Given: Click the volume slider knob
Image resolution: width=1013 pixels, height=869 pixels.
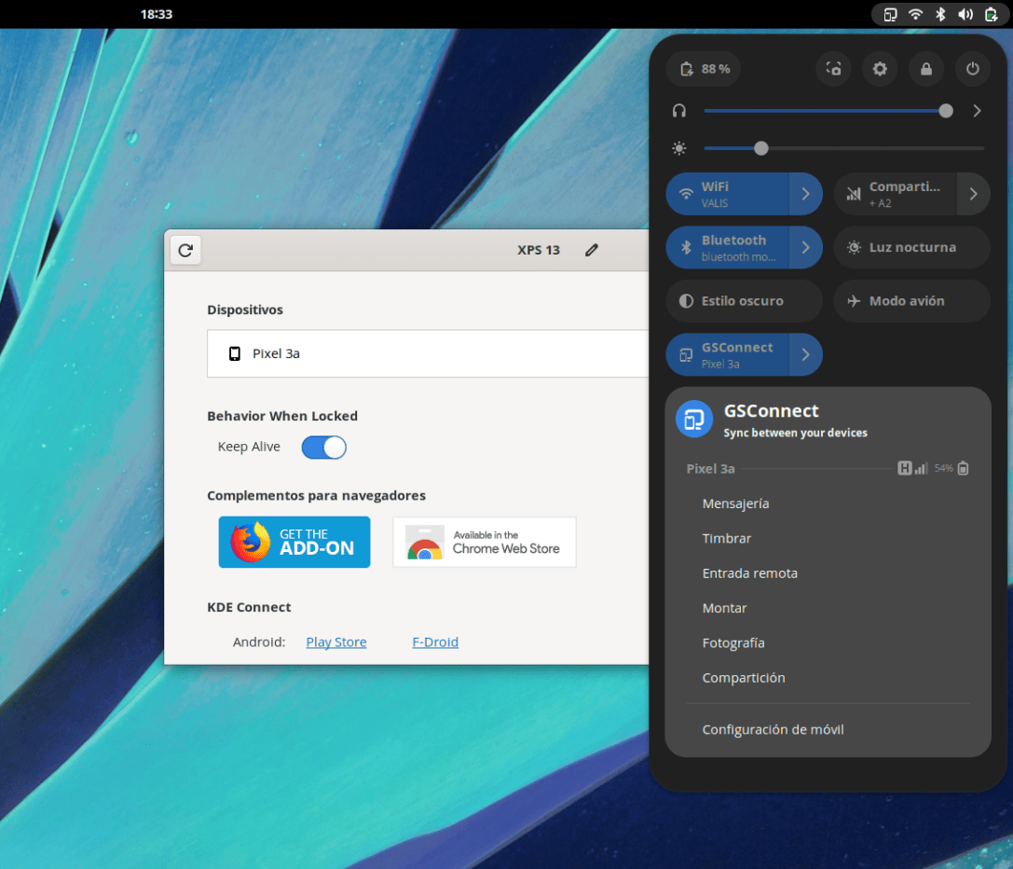Looking at the screenshot, I should 946,111.
